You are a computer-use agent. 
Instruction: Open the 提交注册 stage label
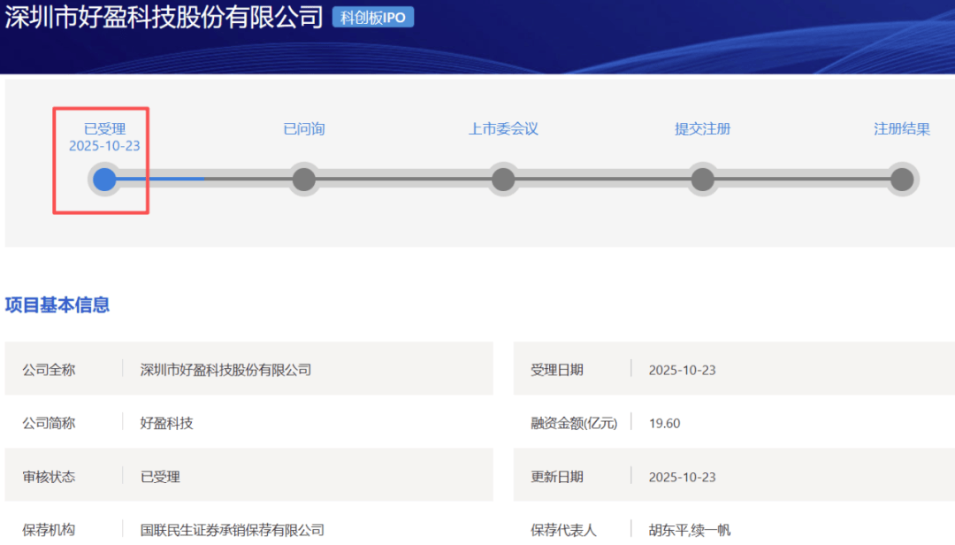tap(703, 129)
